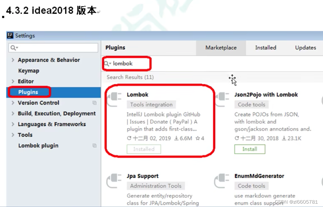Viewport: 323px width, 207px height.
Task: Expand the Appearance & Behavior section
Action: tap(13, 60)
